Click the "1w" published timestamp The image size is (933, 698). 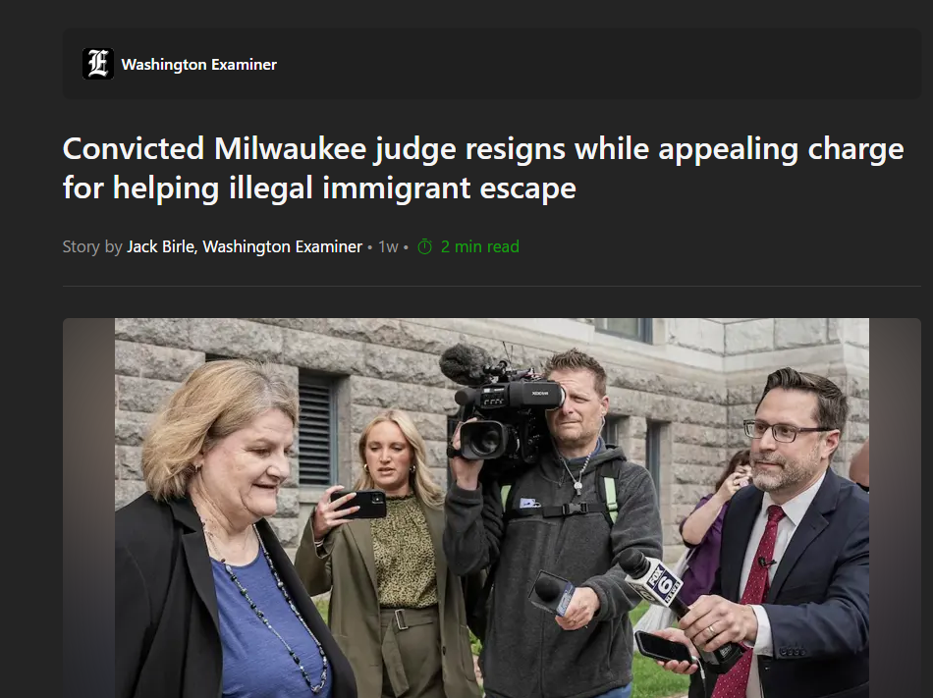click(388, 246)
